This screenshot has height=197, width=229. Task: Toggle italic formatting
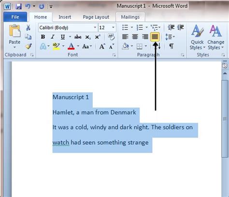coord(53,37)
